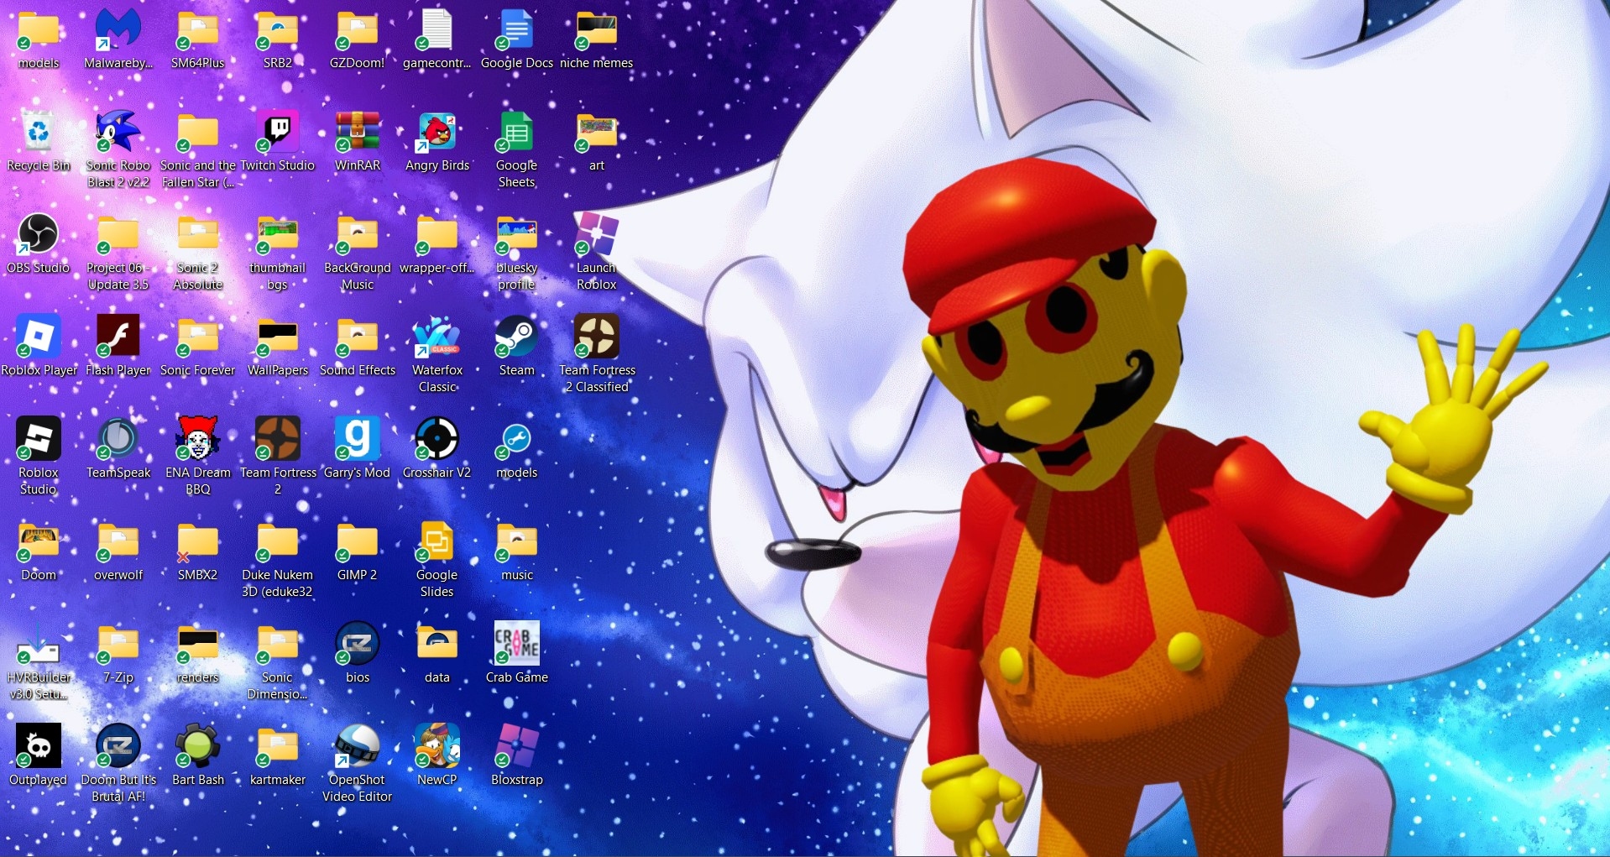Screen dimensions: 1610x857
Task: Select the ENA Dream BBQ icon
Action: [x=198, y=441]
